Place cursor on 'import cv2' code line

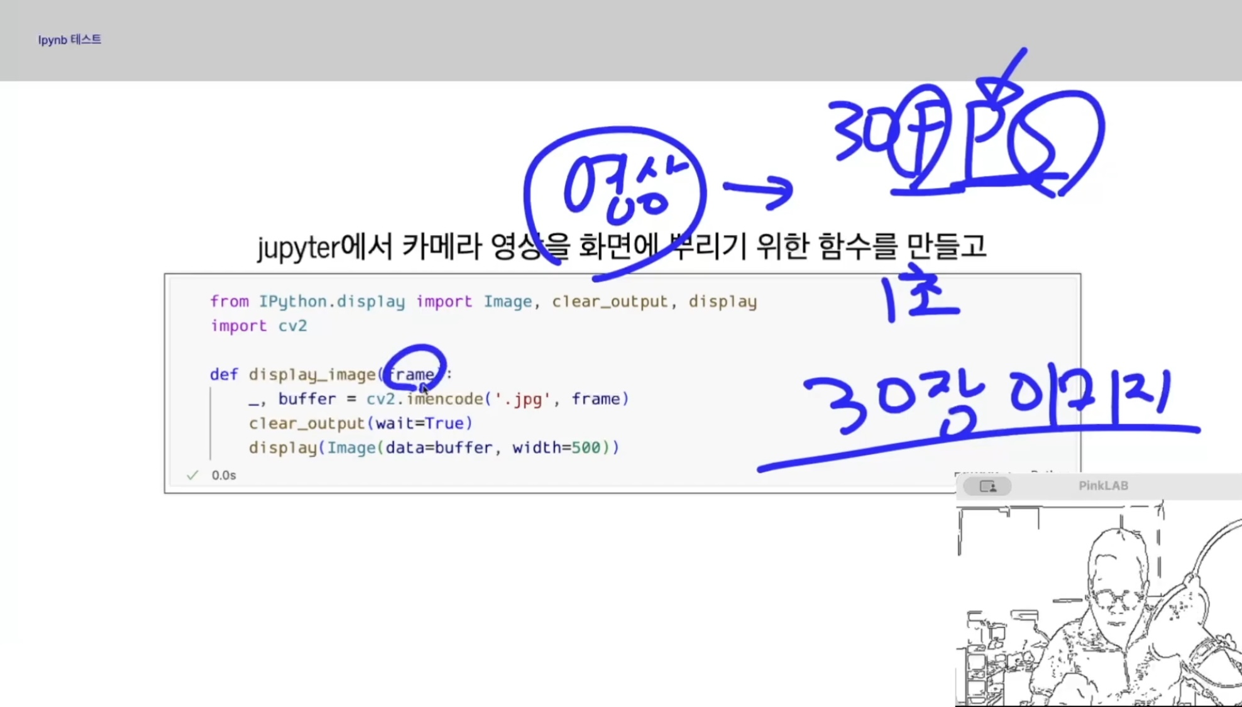(258, 326)
